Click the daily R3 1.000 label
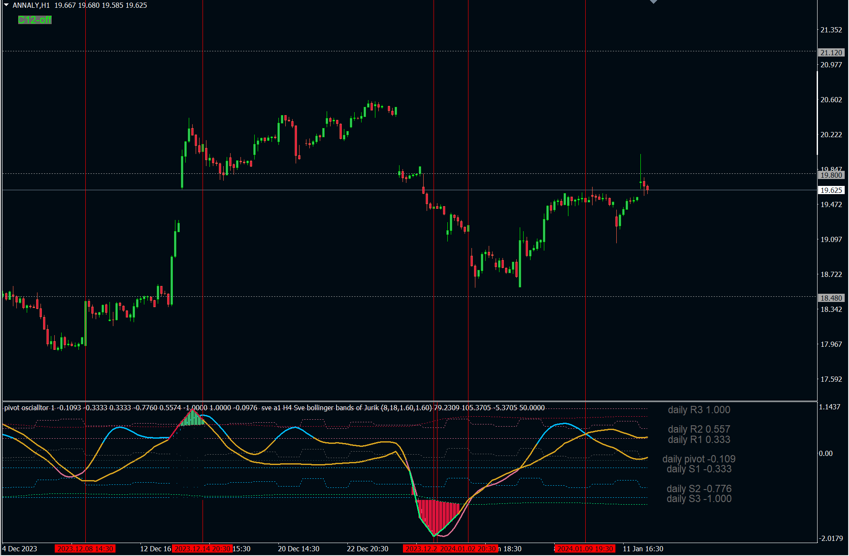The height and width of the screenshot is (556, 849). click(x=699, y=410)
